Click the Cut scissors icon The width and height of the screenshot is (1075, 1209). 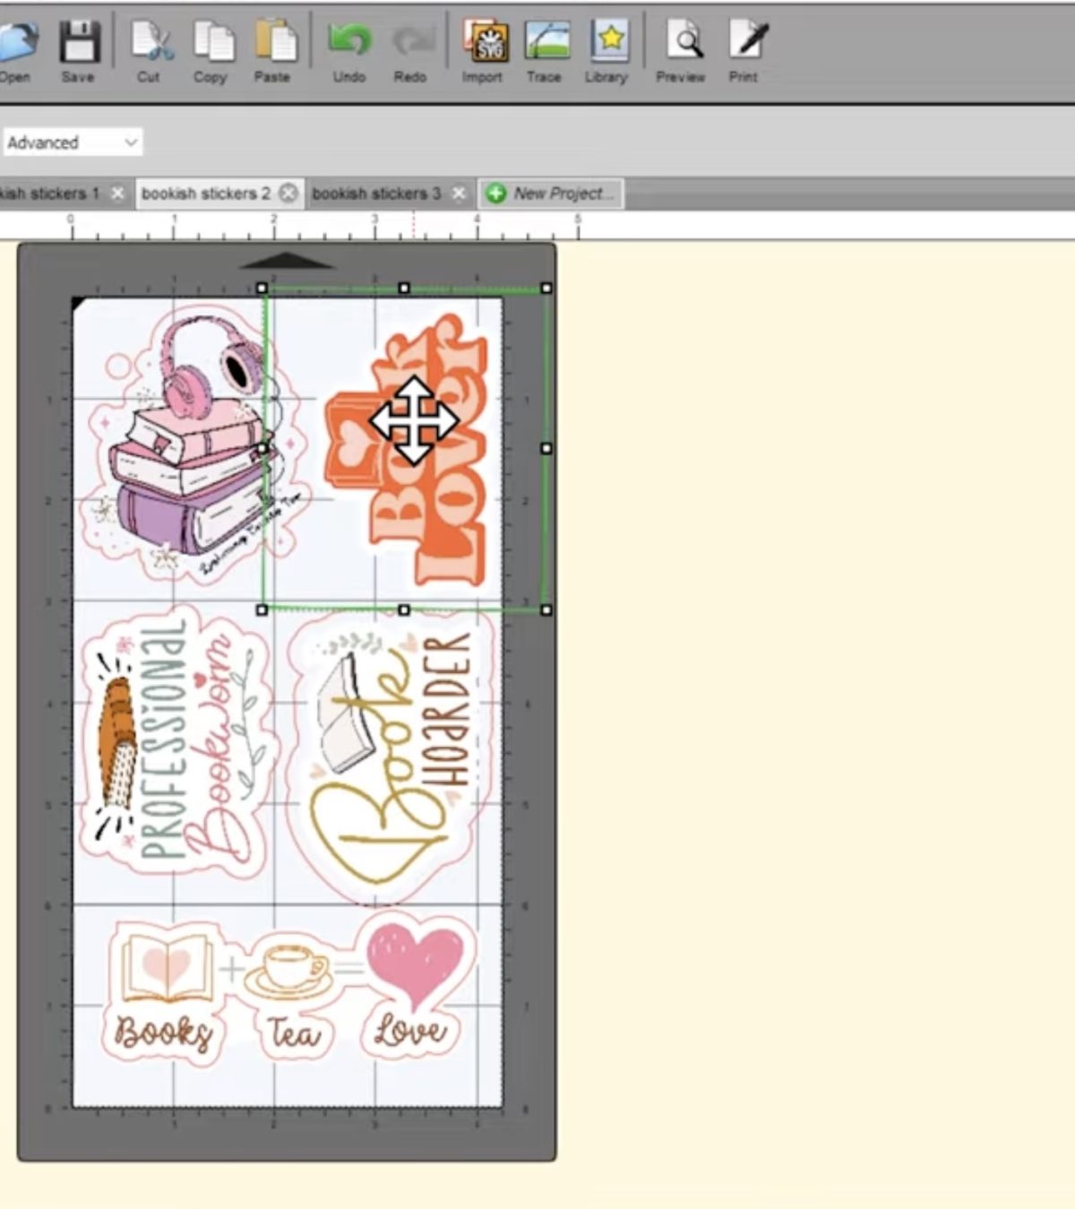(x=150, y=52)
